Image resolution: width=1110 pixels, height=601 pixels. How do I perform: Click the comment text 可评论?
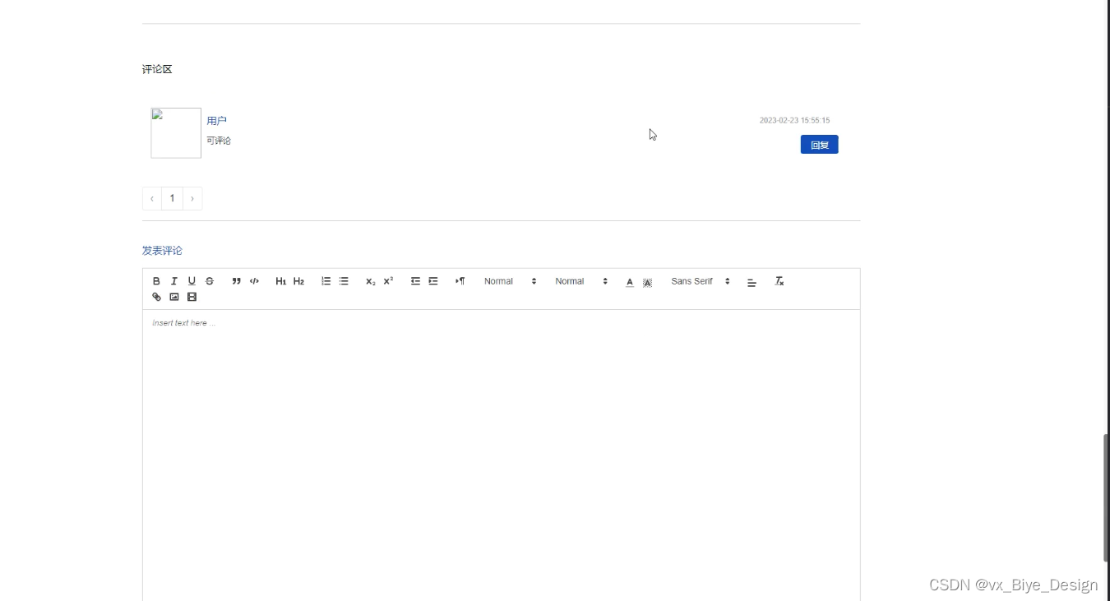tap(219, 141)
